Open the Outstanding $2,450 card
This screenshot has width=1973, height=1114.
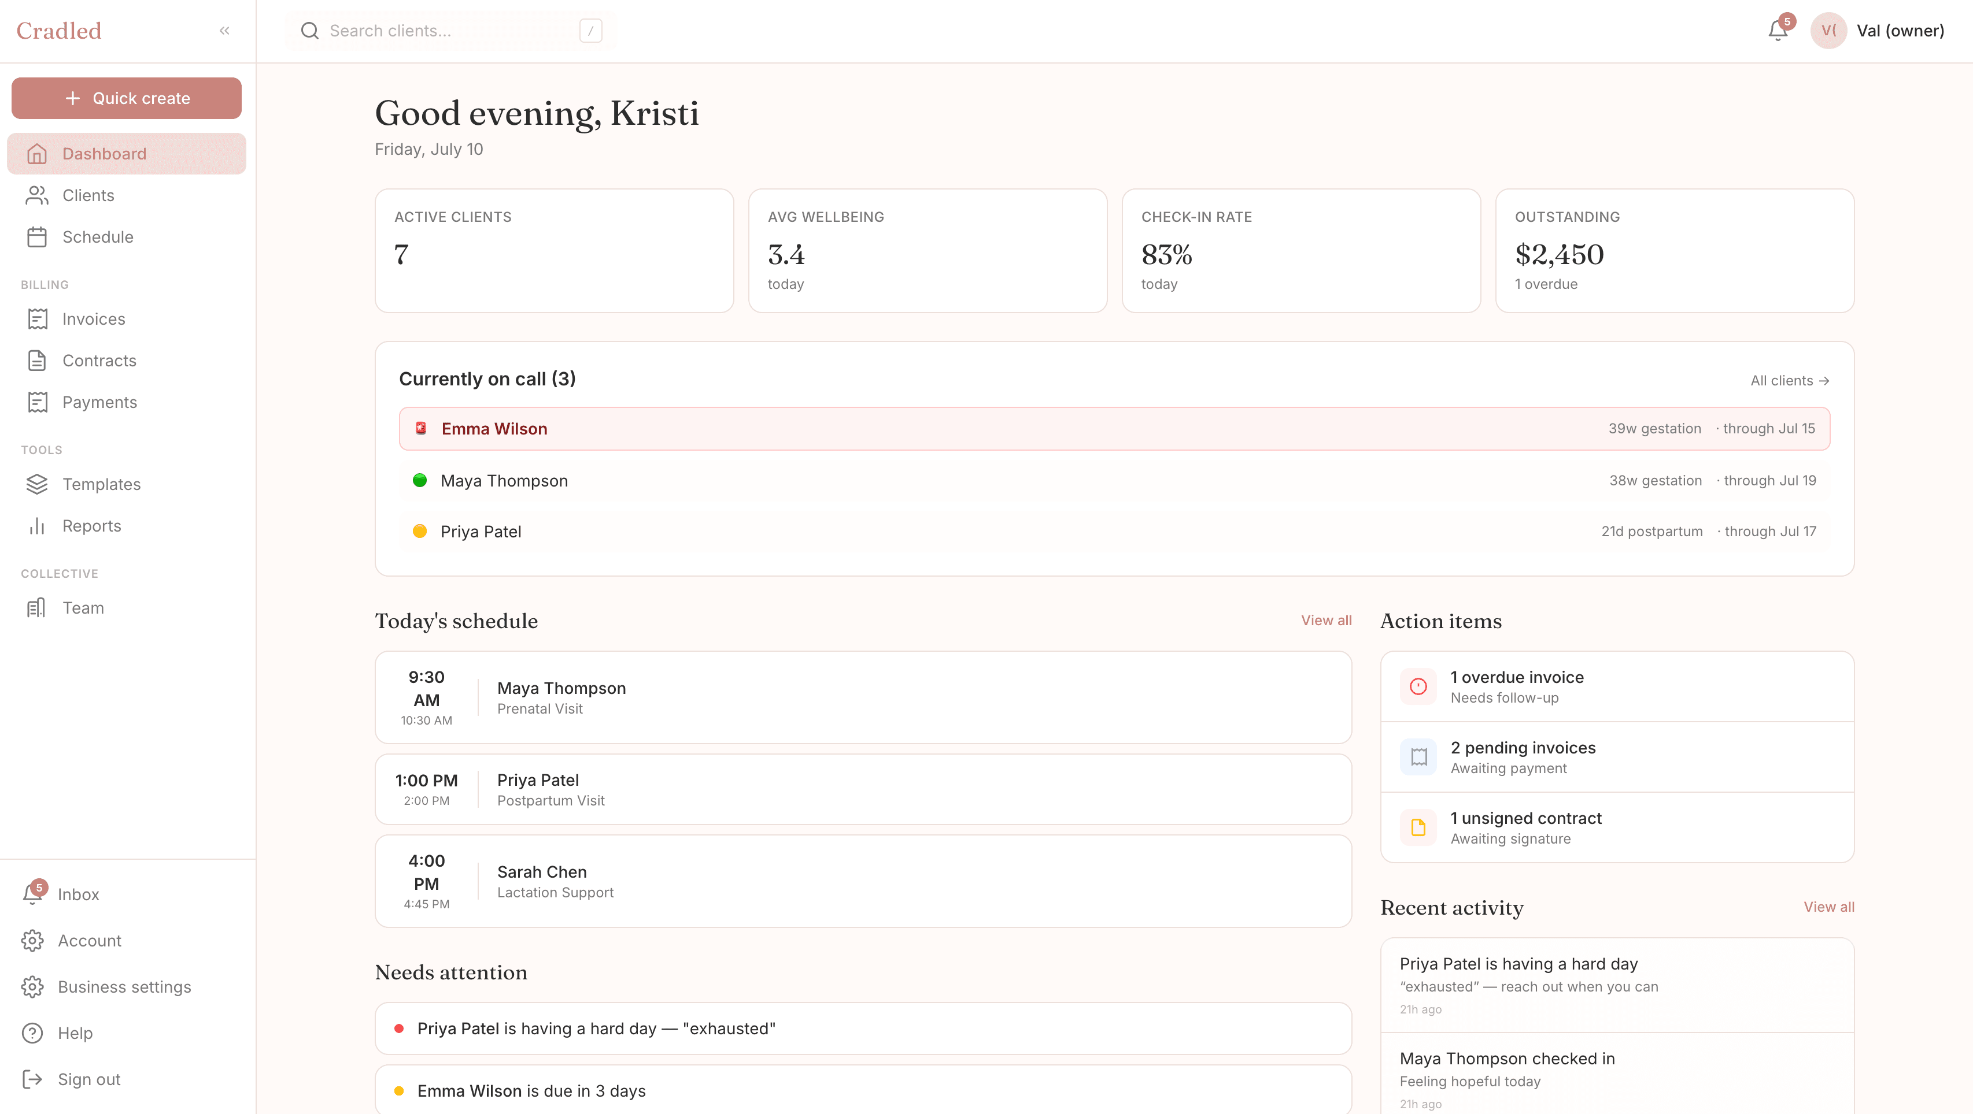click(x=1675, y=251)
